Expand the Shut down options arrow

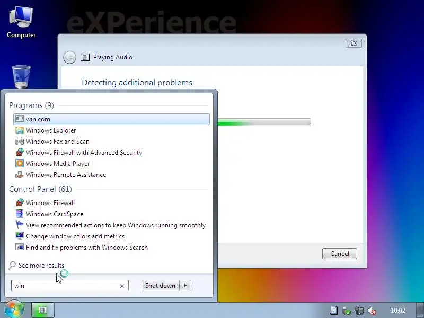[185, 286]
